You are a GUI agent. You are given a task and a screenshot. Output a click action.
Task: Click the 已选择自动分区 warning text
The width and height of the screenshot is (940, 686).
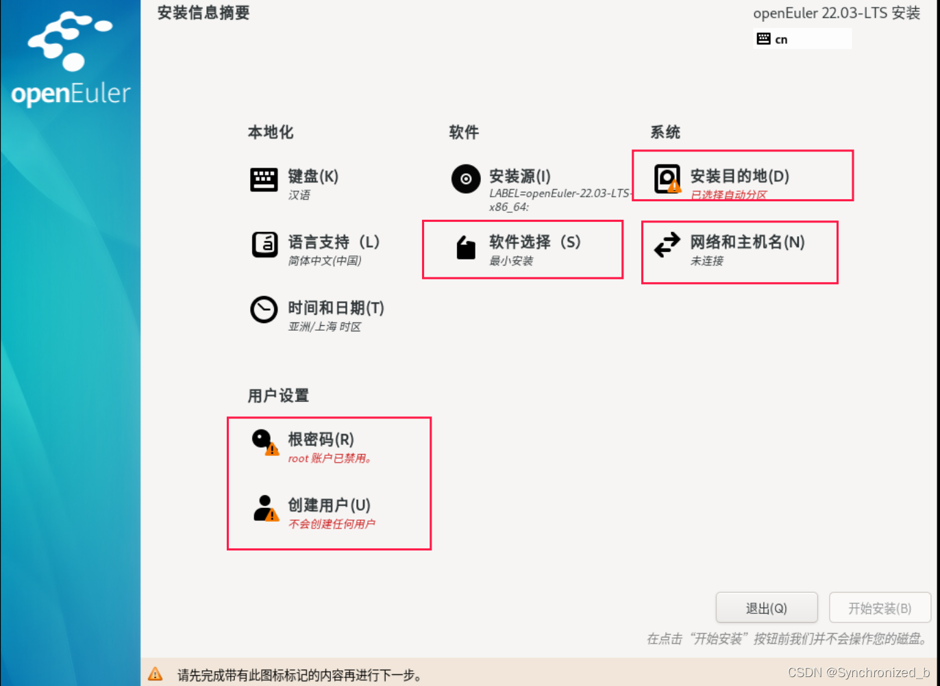[x=728, y=195]
